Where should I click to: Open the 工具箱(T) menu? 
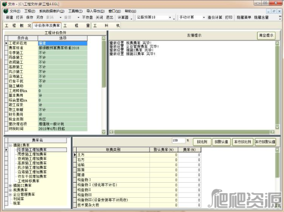pos(75,11)
